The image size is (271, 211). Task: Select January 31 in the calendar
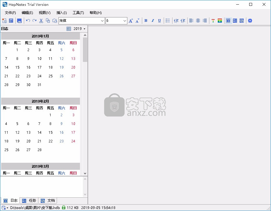coord(40,85)
